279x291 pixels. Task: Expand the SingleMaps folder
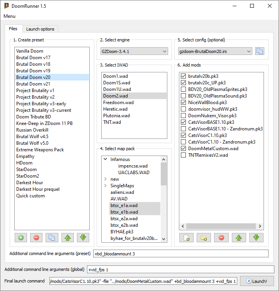[105, 186]
